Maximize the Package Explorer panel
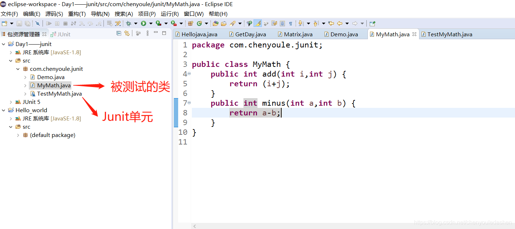The width and height of the screenshot is (515, 229). coord(164,33)
